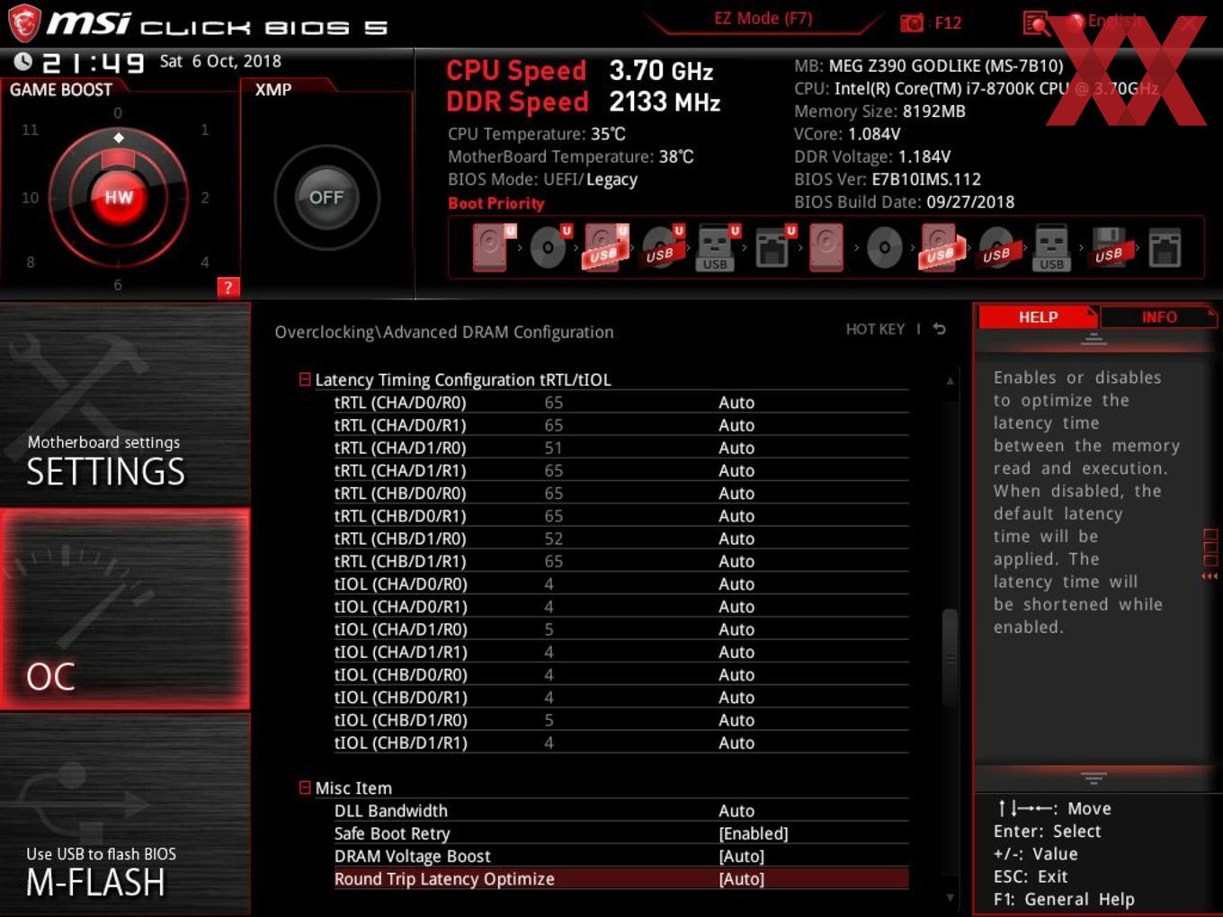Image resolution: width=1223 pixels, height=917 pixels.
Task: Switch to the HELP tab
Action: pos(1038,316)
